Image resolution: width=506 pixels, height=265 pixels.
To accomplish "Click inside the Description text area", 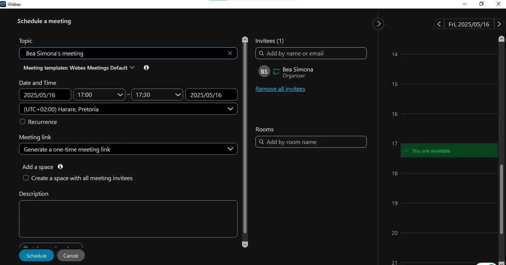I will 128,219.
